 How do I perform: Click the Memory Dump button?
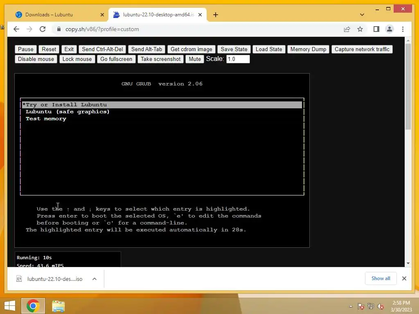309,49
